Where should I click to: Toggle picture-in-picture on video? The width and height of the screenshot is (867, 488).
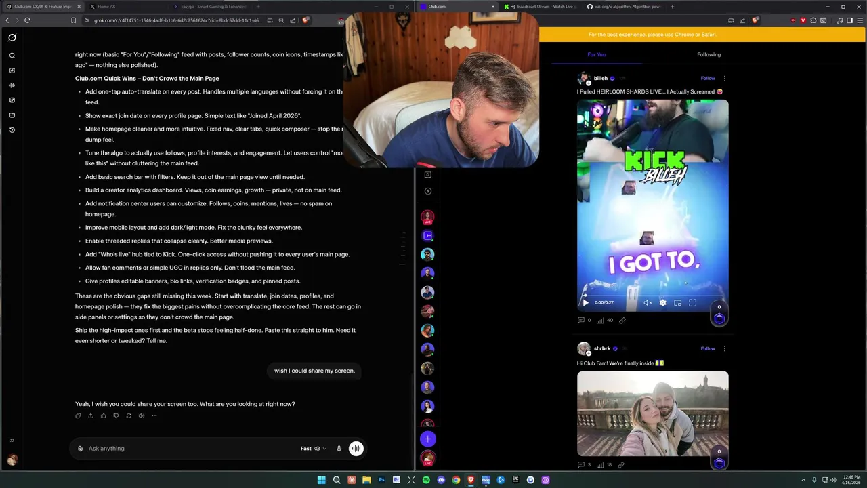[x=677, y=303]
